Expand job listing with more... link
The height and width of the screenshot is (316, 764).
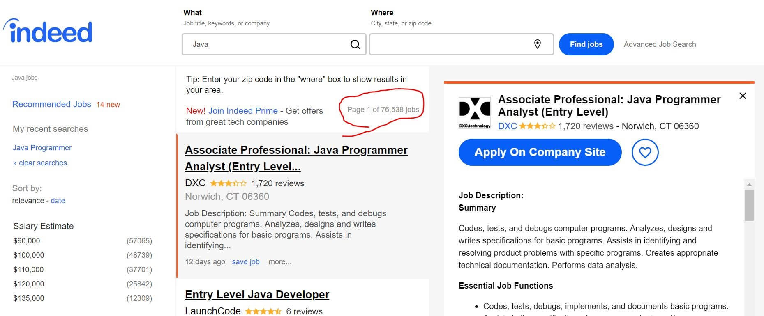tap(280, 262)
